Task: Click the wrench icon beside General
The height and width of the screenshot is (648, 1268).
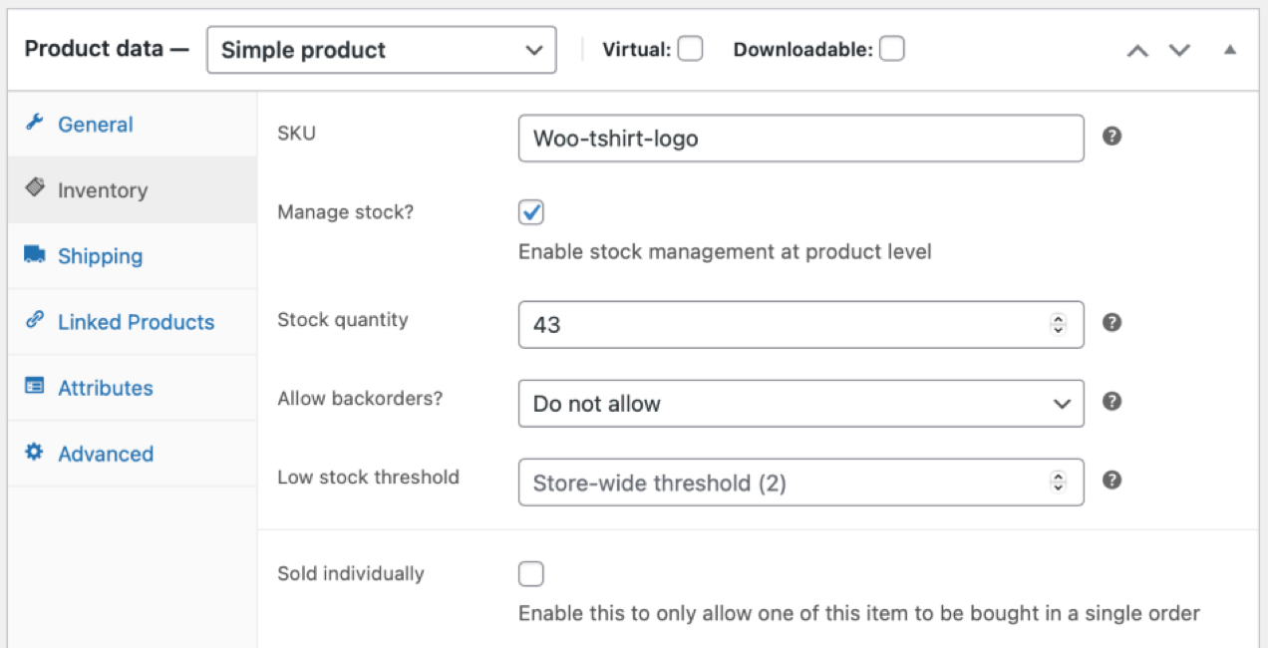Action: pyautogui.click(x=35, y=123)
